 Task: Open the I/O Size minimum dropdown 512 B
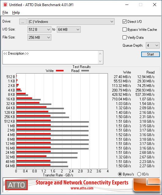39,30
